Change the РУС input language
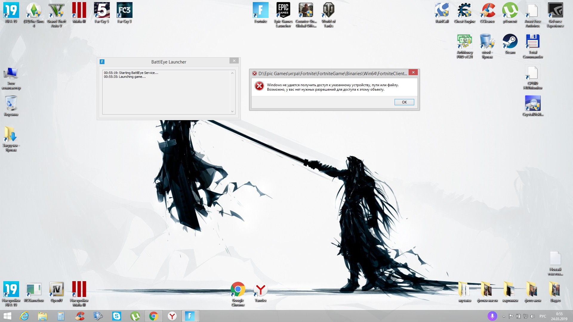 point(543,316)
